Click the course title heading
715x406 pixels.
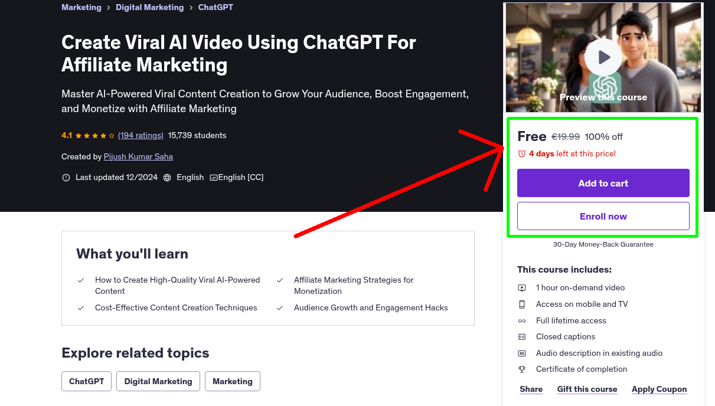click(x=239, y=54)
